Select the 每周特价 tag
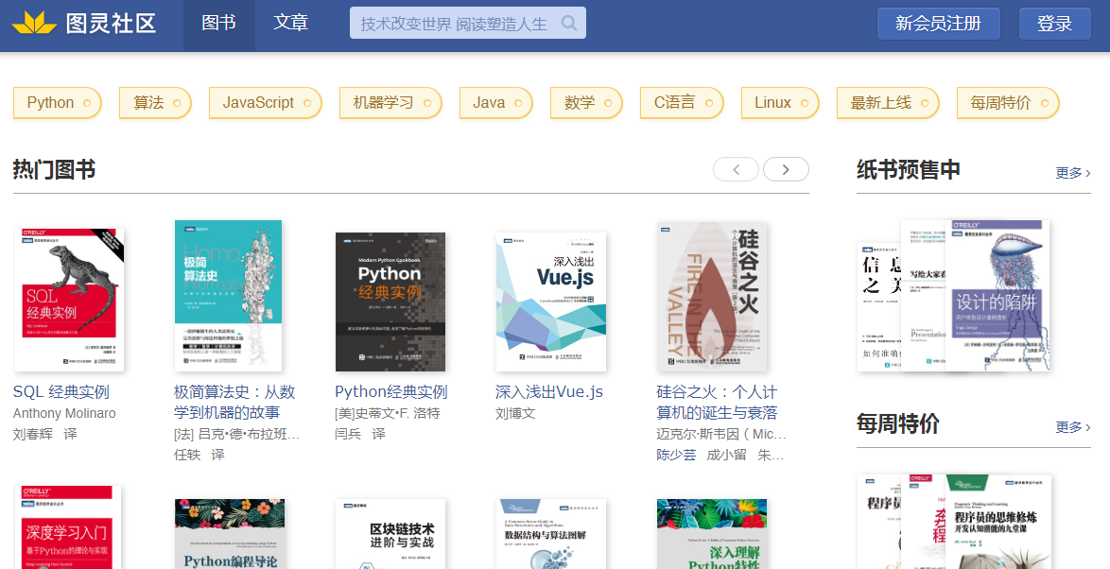Screen dimensions: 1110x569 click(x=1007, y=103)
